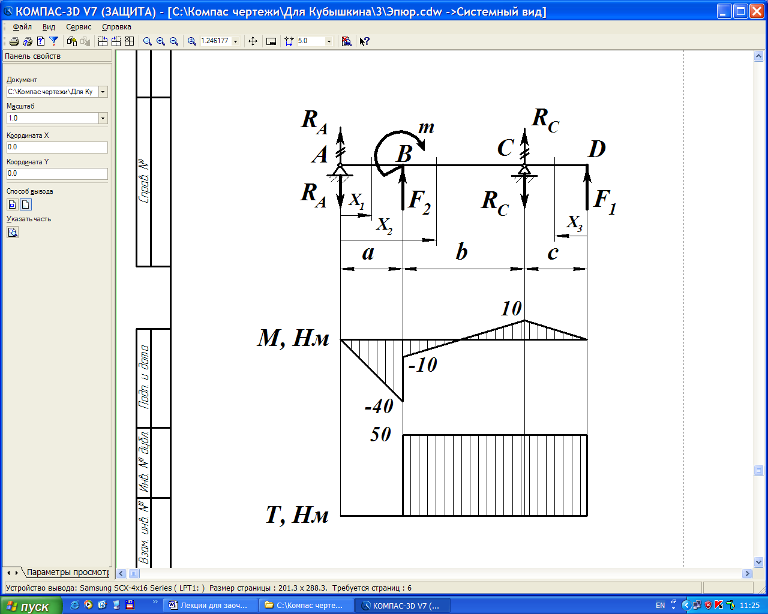
Task: Click the "M, Нм" diagram label
Action: 293,339
